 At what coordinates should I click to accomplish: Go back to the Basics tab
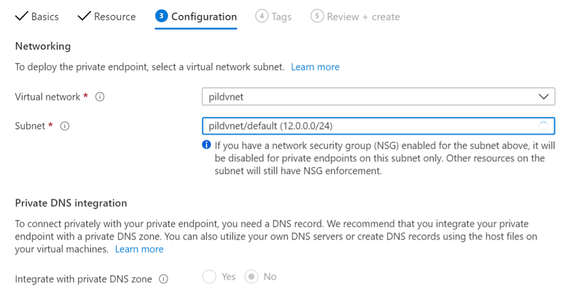pos(45,17)
